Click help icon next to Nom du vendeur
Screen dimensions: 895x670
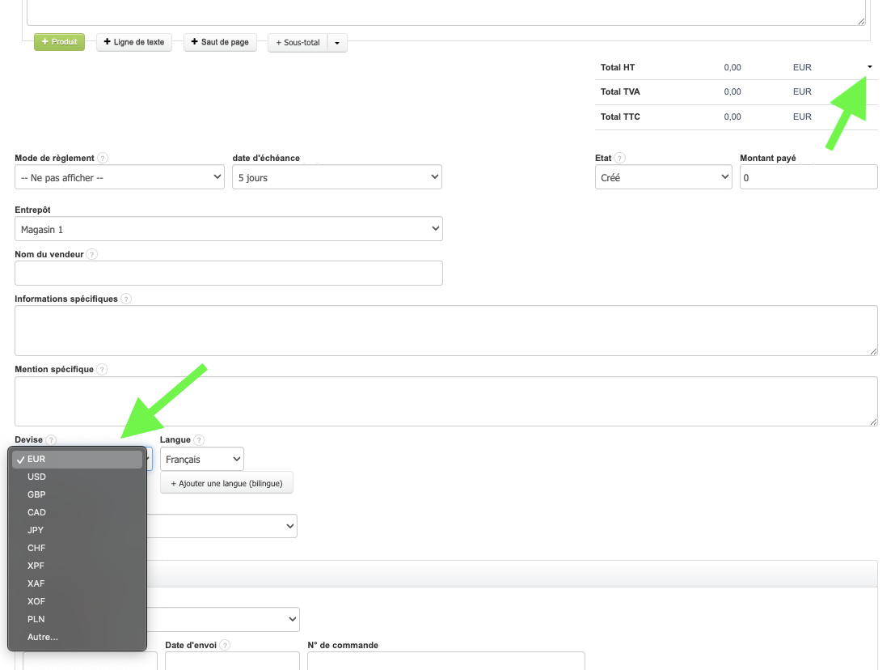click(x=92, y=254)
